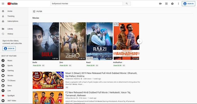
Task: Click the Gaming icon
Action: 3,71
